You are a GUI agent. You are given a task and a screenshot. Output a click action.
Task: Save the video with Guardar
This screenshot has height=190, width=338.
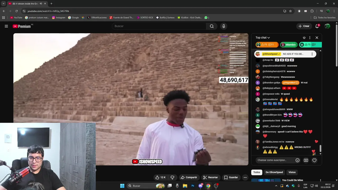pyautogui.click(x=231, y=177)
